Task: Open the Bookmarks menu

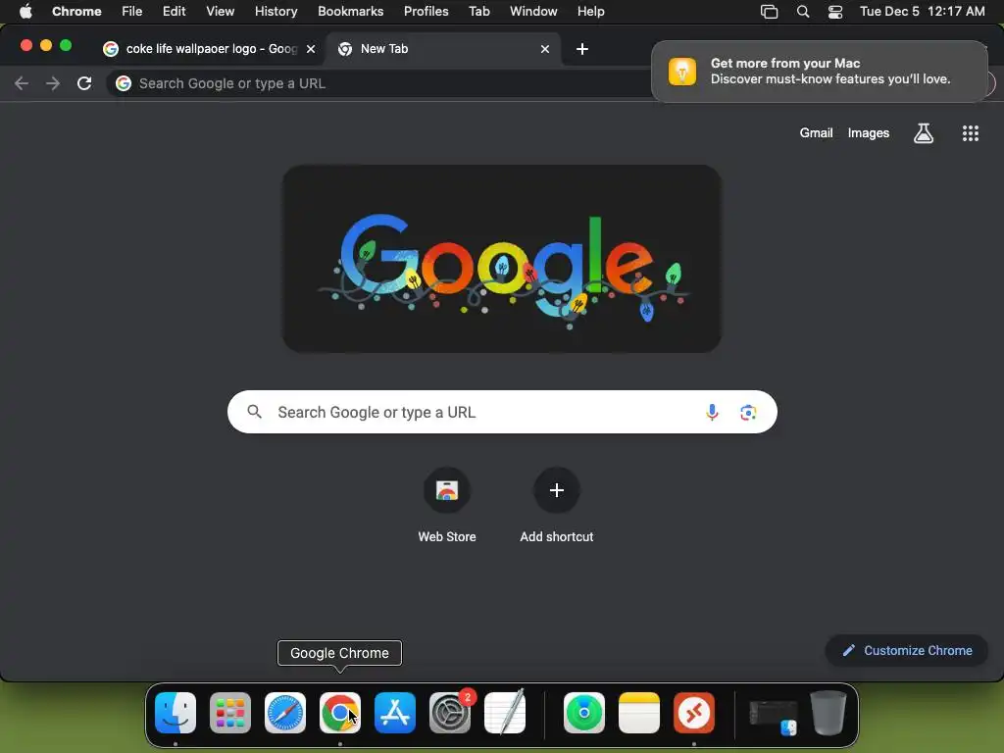Action: pyautogui.click(x=350, y=11)
